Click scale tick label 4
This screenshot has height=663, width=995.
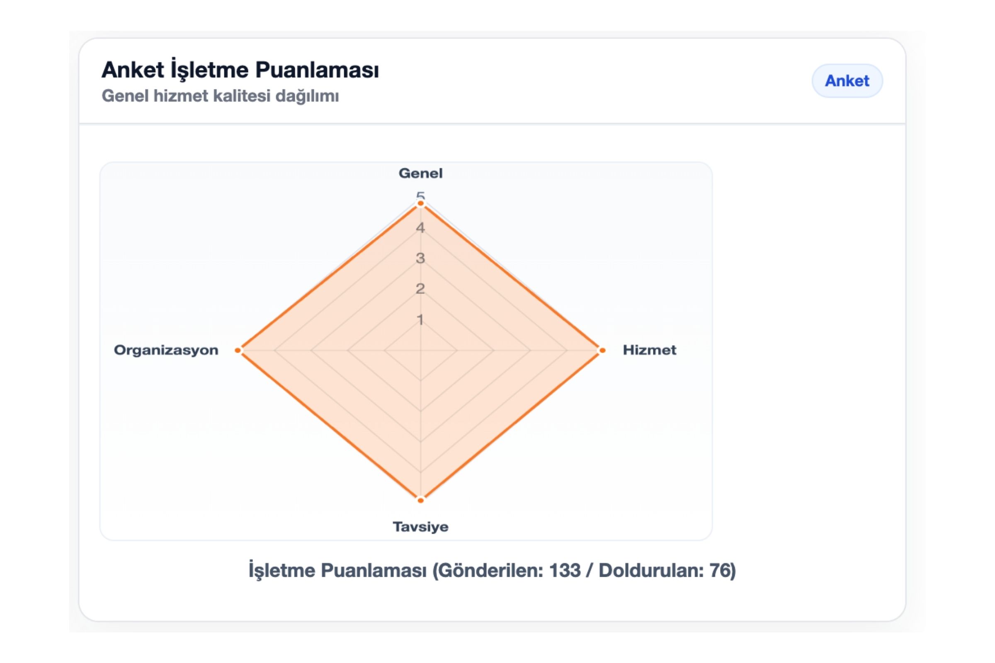(x=420, y=228)
